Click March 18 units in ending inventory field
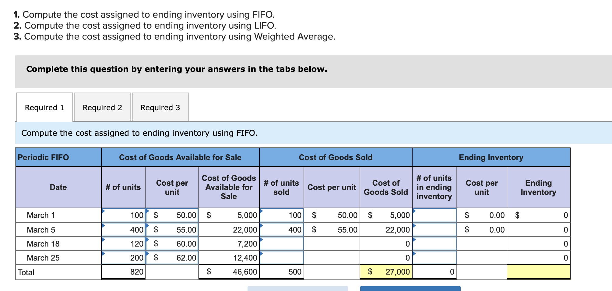Image resolution: width=612 pixels, height=291 pixels. 434,244
